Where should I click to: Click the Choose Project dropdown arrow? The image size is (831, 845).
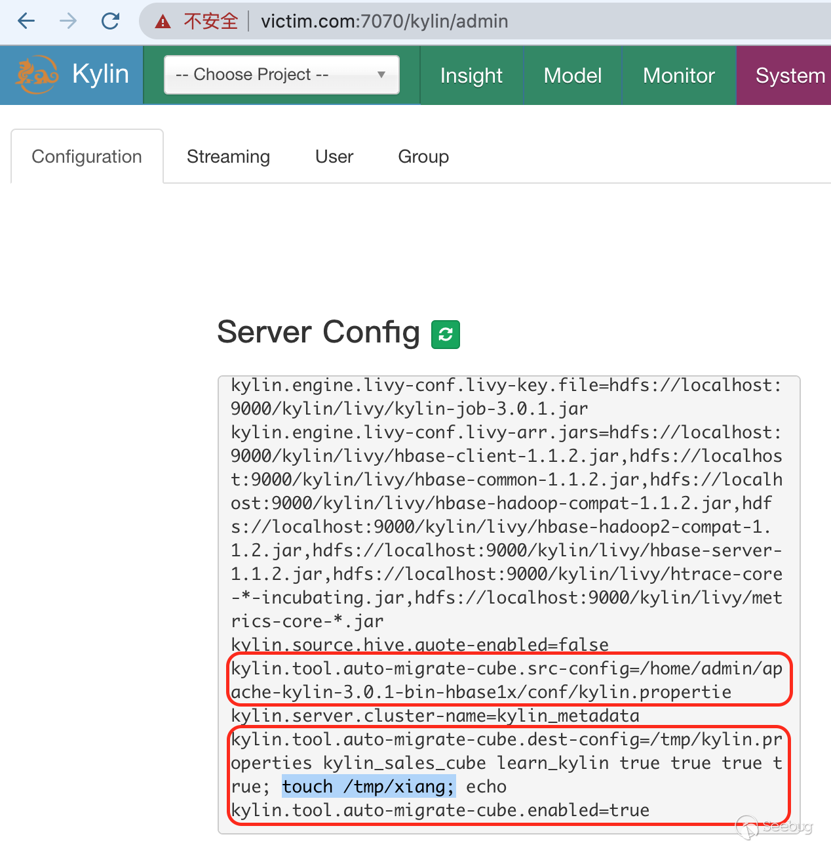click(x=381, y=75)
